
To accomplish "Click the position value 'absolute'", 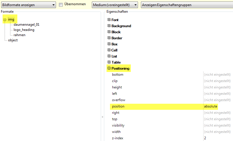I will [210, 106].
